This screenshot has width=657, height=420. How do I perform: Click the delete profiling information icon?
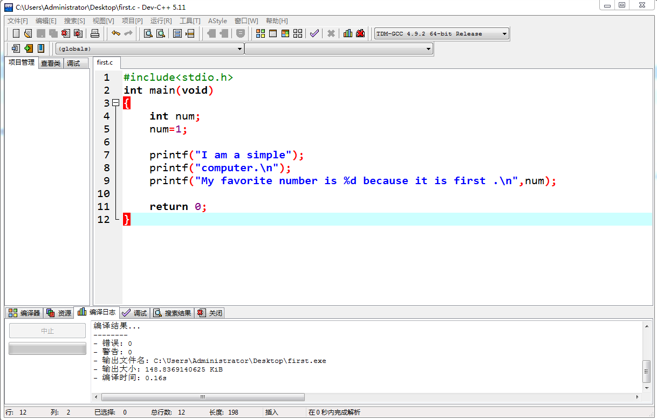pos(360,33)
